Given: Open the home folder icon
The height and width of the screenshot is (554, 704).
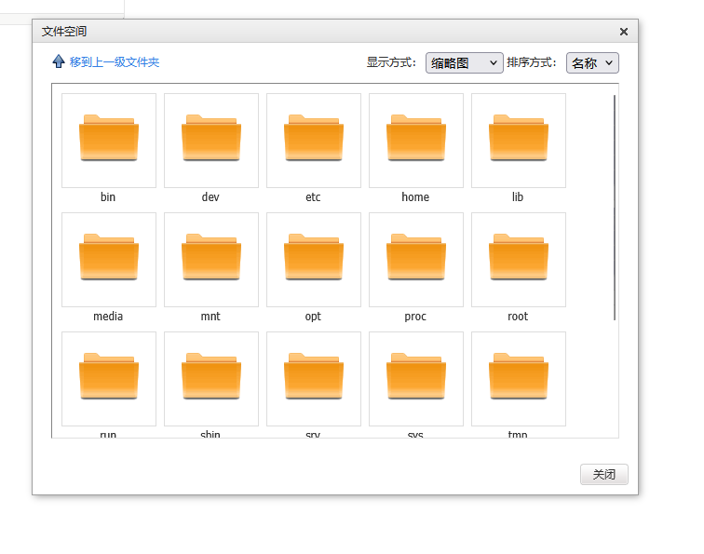Looking at the screenshot, I should pos(416,140).
